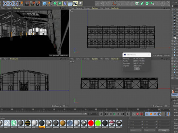Go to previous keyframe
The width and height of the screenshot is (178, 133).
pos(106,114)
